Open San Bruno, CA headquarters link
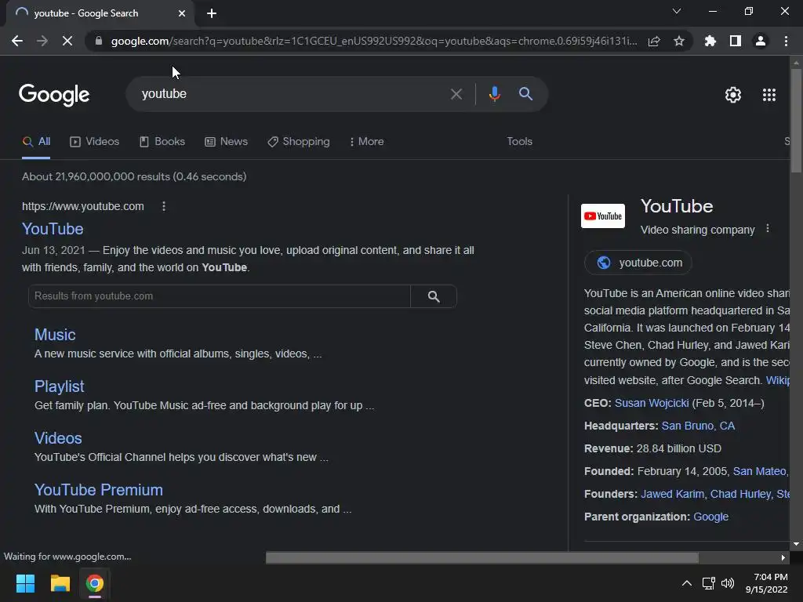This screenshot has width=803, height=602. coord(698,426)
